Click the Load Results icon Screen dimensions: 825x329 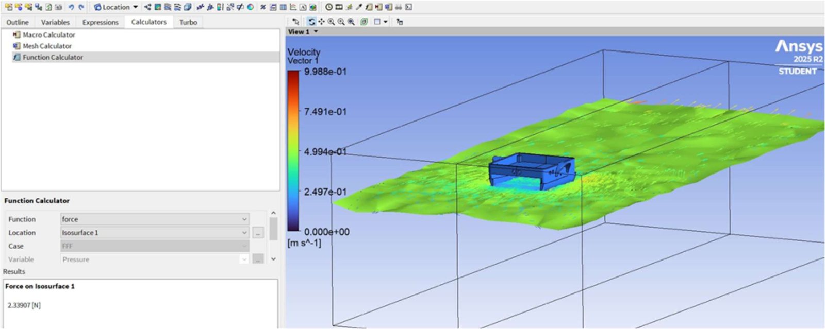9,7
